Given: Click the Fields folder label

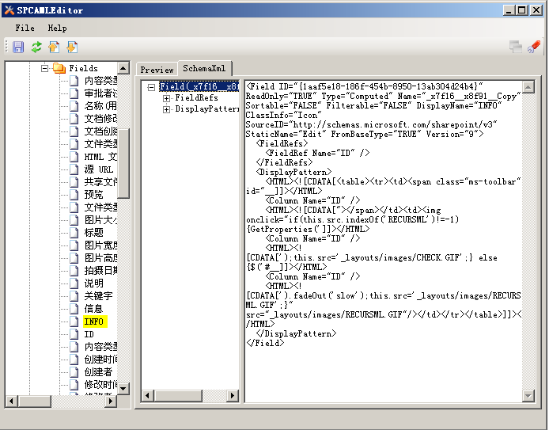Looking at the screenshot, I should [83, 68].
